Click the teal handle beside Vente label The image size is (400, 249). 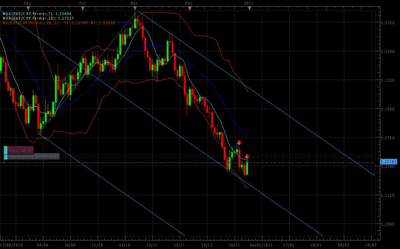click(x=5, y=156)
